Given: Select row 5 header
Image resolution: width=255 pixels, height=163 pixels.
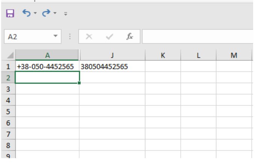Looking at the screenshot, I should click(8, 112).
